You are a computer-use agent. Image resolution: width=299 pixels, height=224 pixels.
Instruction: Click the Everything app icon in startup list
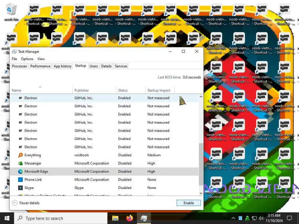20,155
